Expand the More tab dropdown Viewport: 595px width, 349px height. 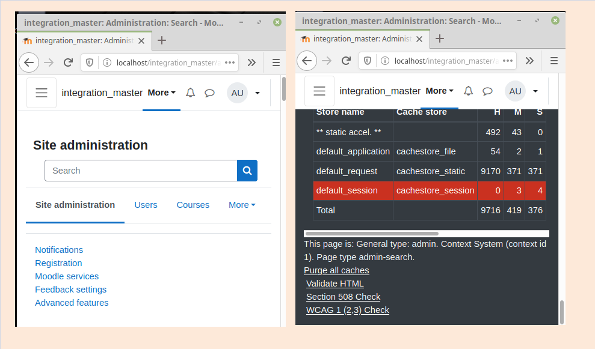pos(242,205)
